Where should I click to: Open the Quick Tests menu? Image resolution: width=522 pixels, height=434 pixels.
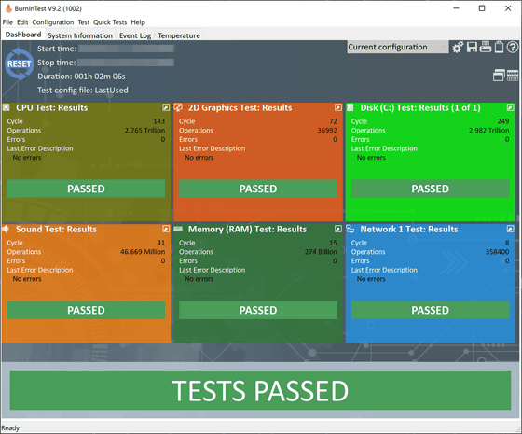[110, 22]
